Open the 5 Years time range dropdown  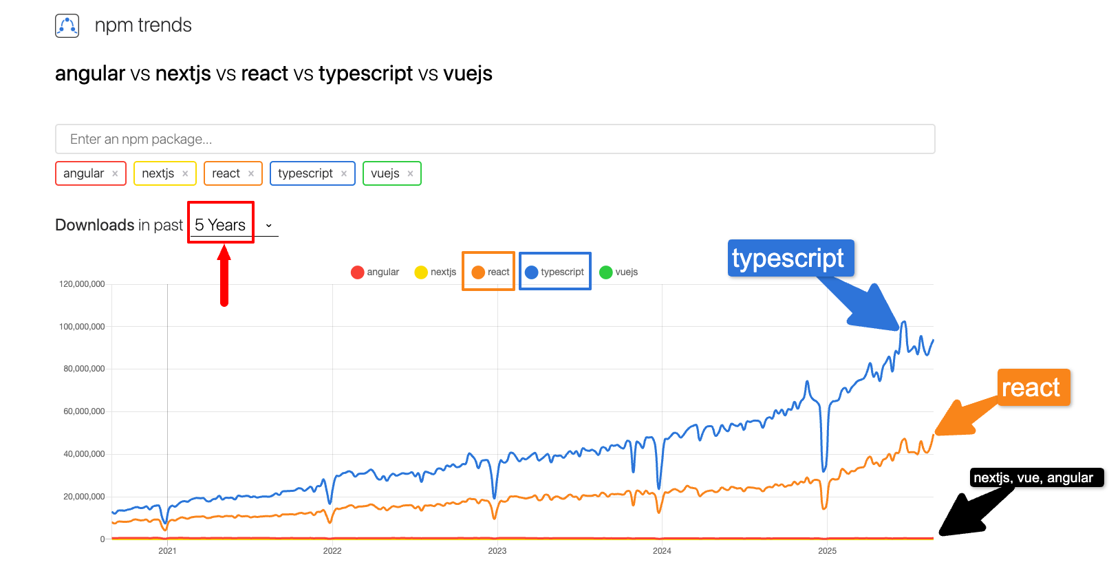[x=220, y=225]
